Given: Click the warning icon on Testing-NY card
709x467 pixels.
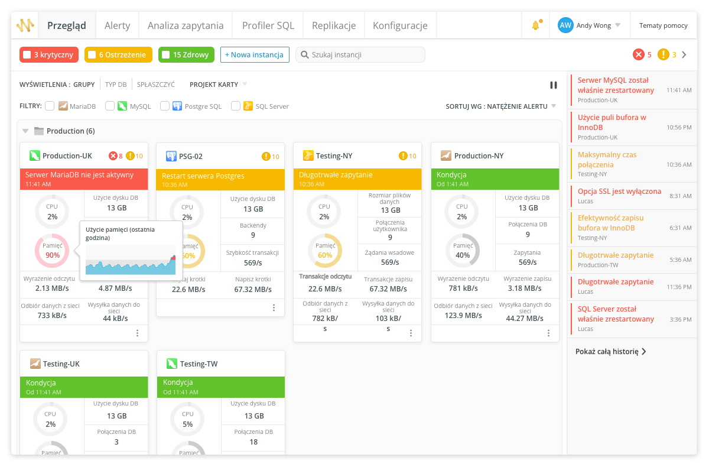Looking at the screenshot, I should (x=404, y=156).
